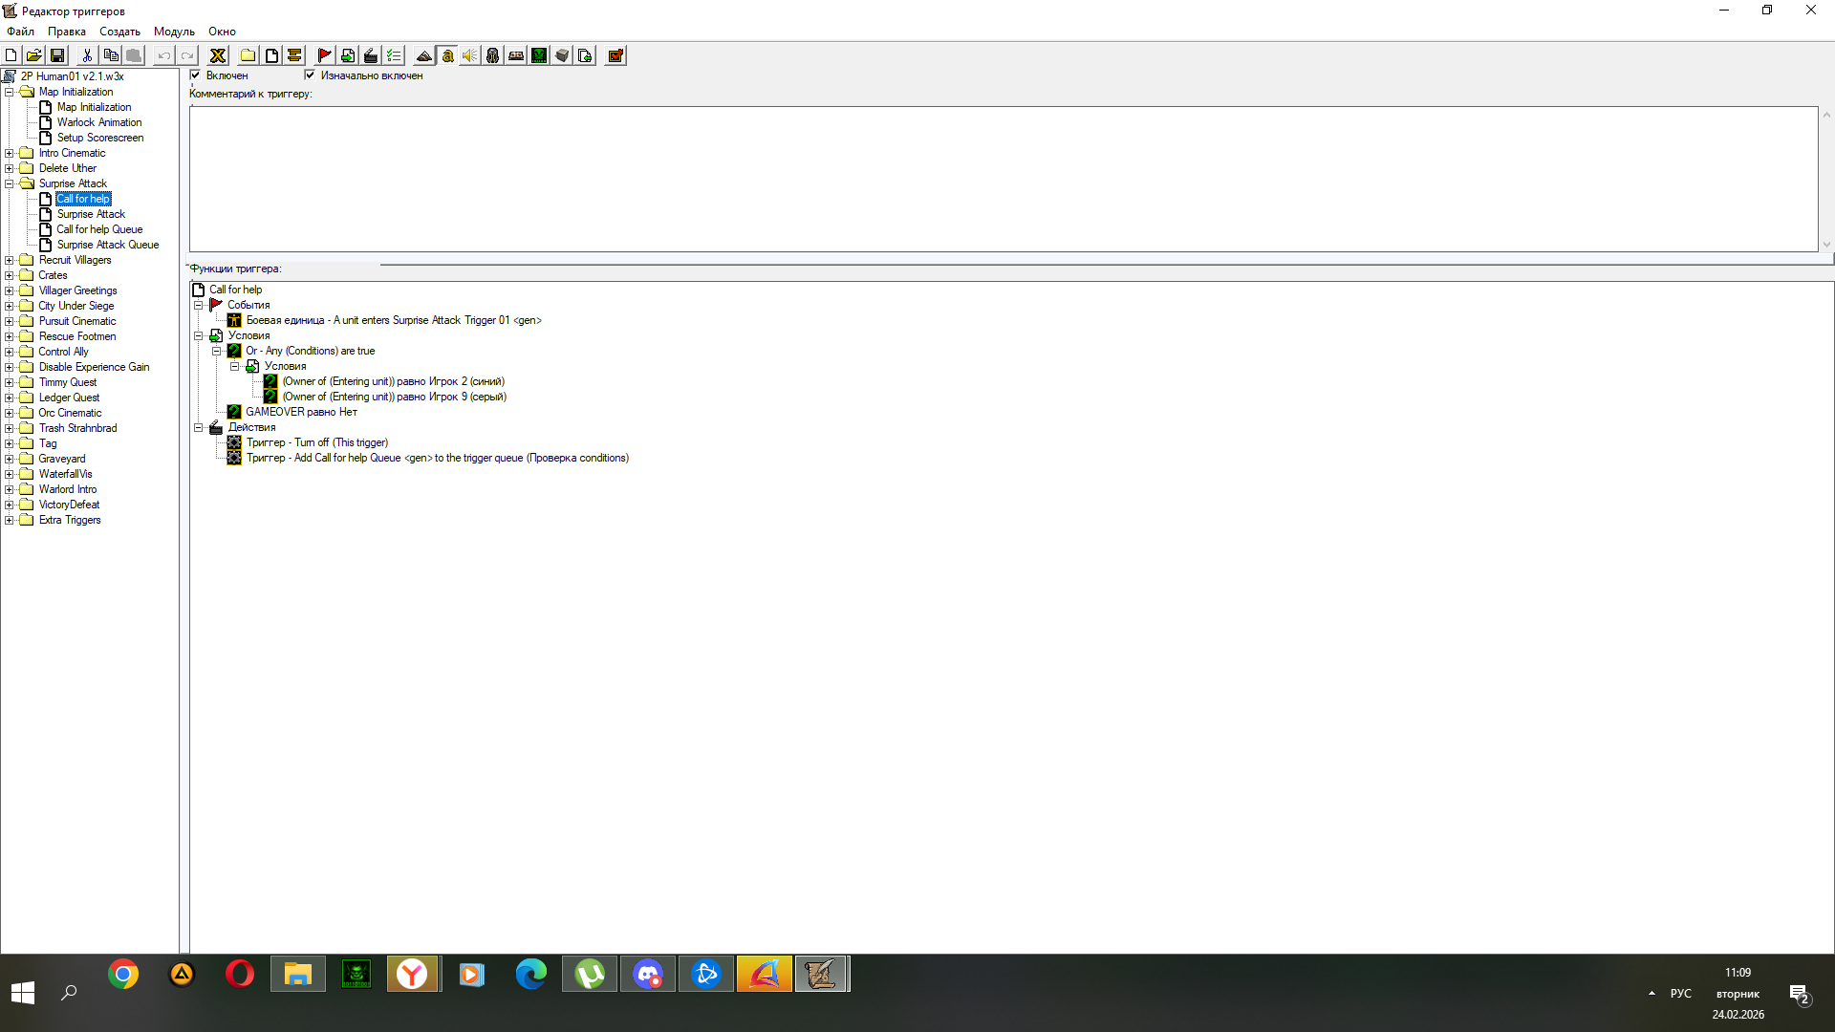Toggle Изначально включен checkbox
Image resolution: width=1835 pixels, height=1032 pixels.
(x=310, y=75)
